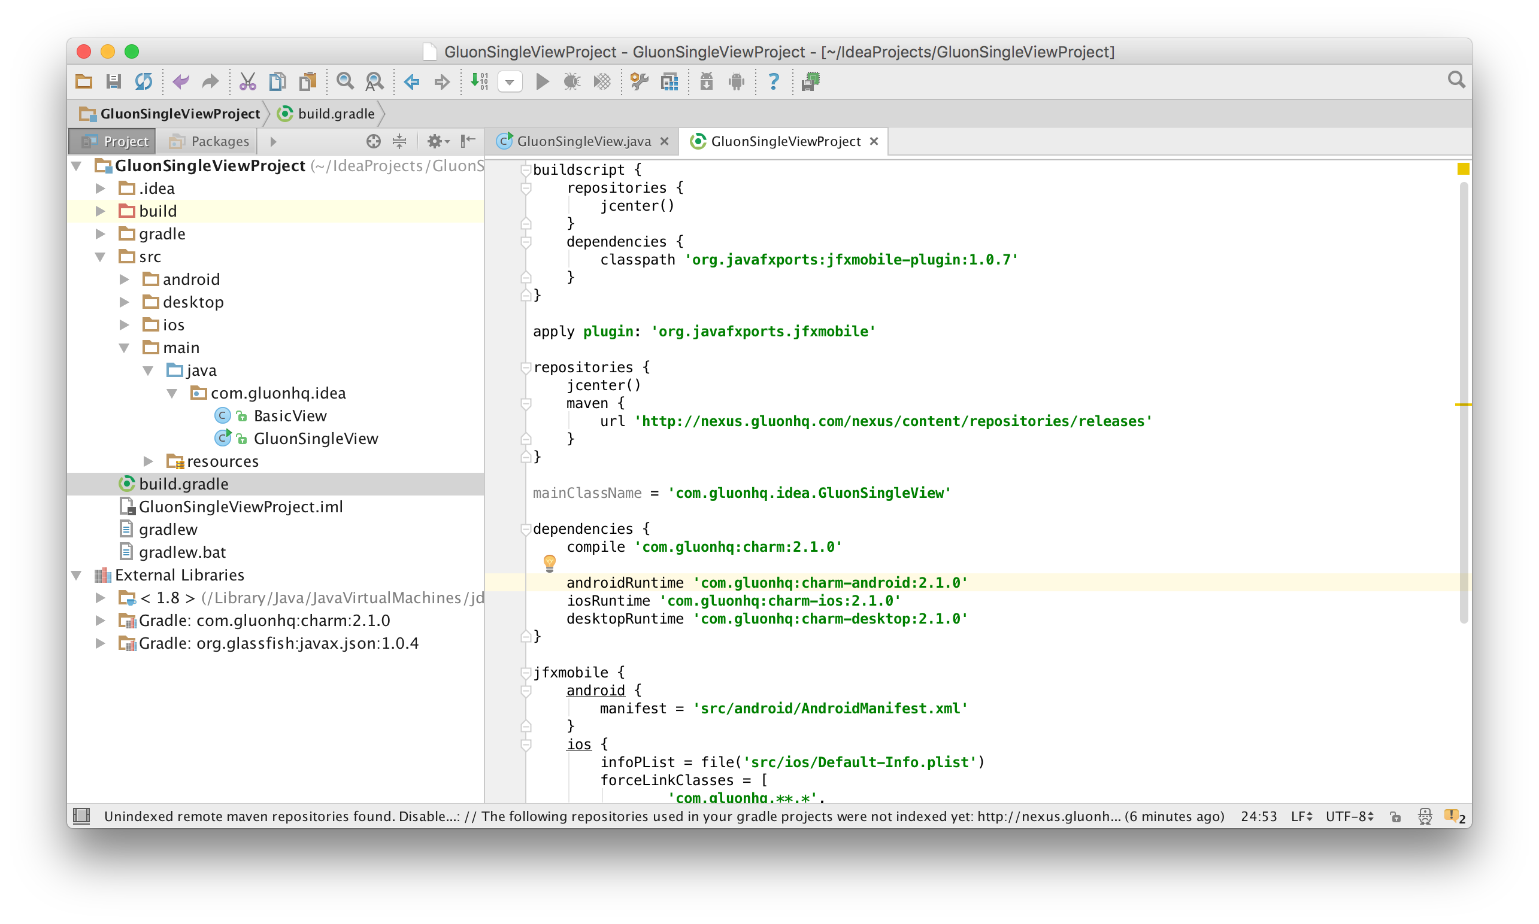Open the LF line separator selector

click(1302, 816)
